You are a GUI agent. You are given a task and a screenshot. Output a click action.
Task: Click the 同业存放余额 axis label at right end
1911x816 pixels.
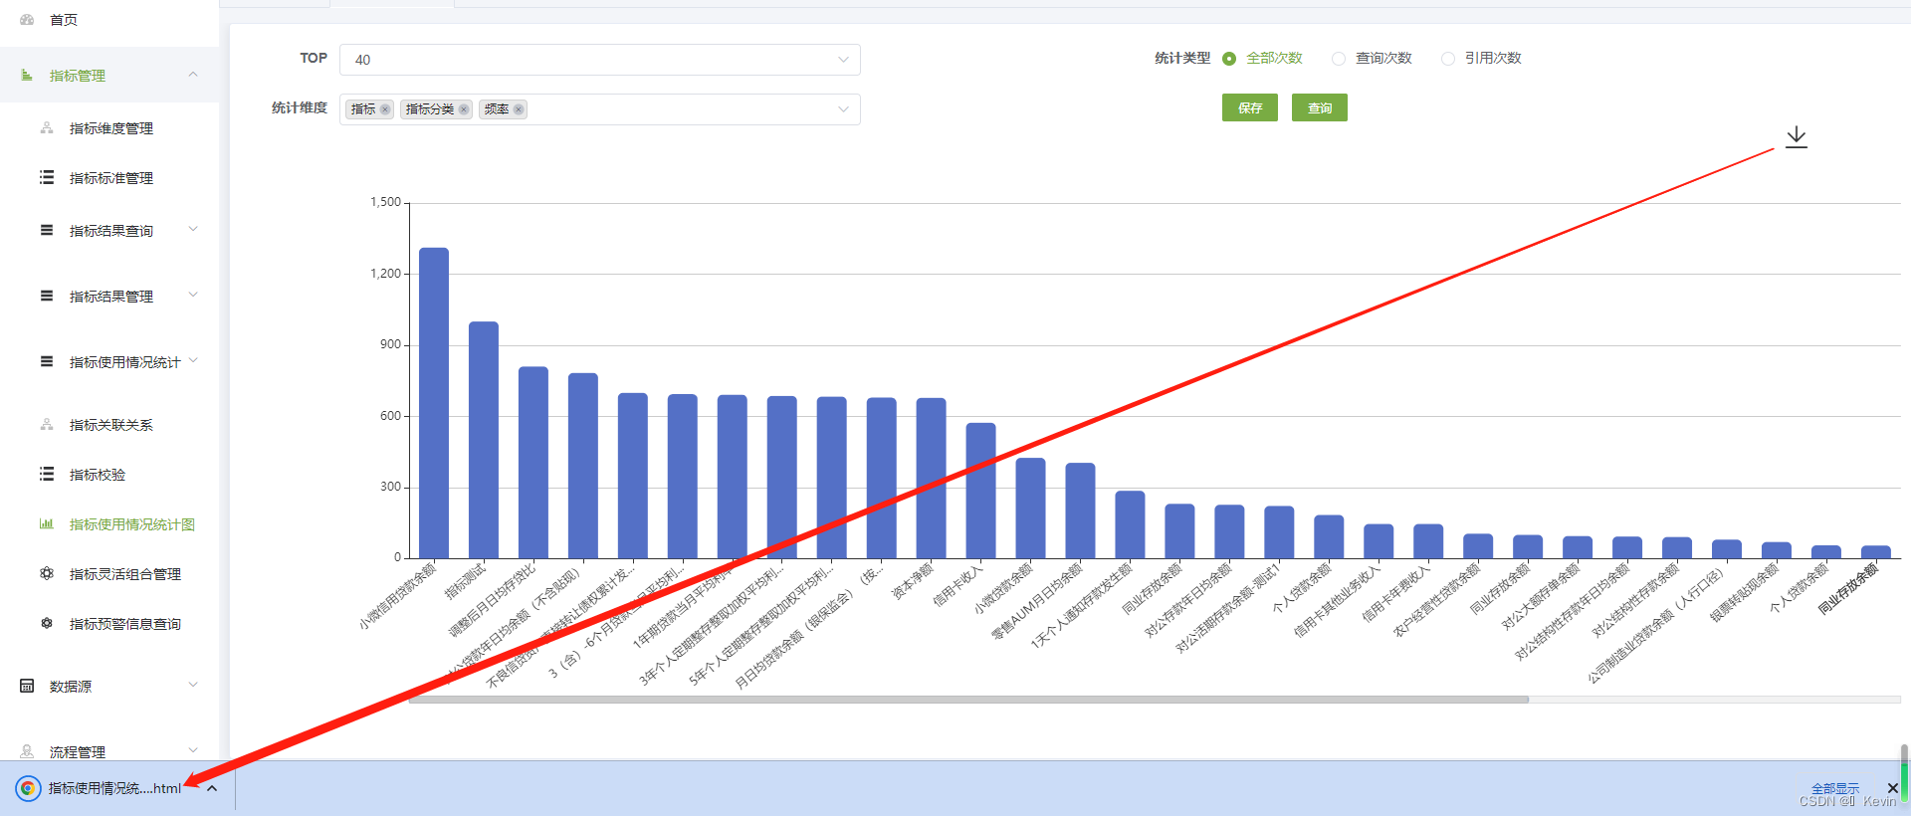1847,589
